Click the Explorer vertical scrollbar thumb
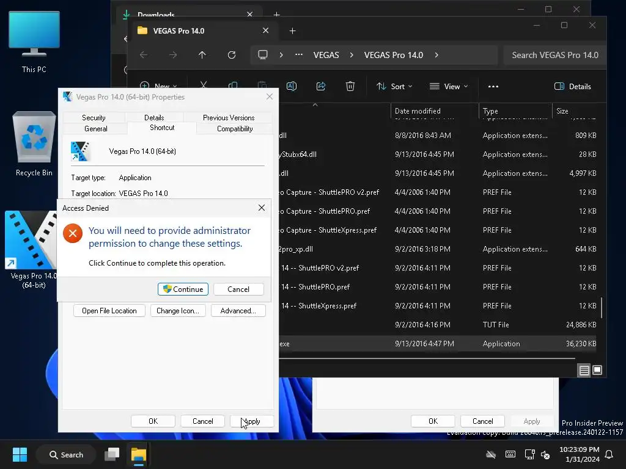 [x=602, y=308]
